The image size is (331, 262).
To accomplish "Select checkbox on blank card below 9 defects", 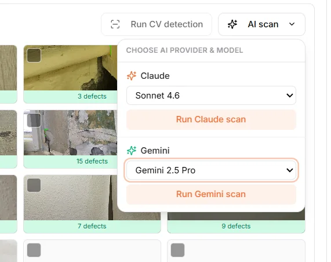I will tap(177, 250).
